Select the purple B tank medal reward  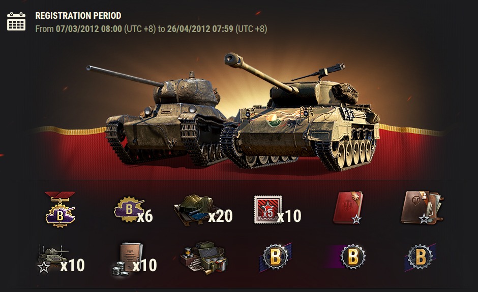(60, 210)
